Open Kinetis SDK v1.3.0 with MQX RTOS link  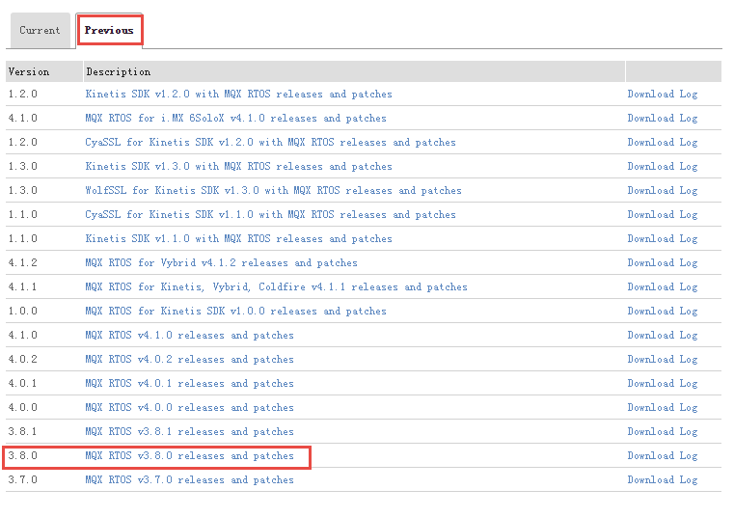coord(238,167)
